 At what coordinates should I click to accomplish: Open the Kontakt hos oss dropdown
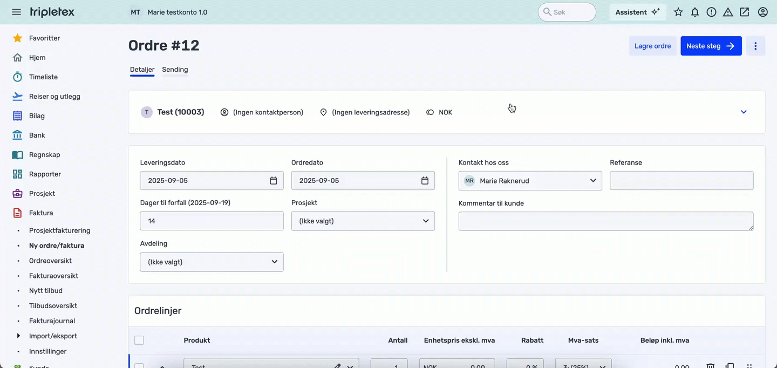pos(530,181)
